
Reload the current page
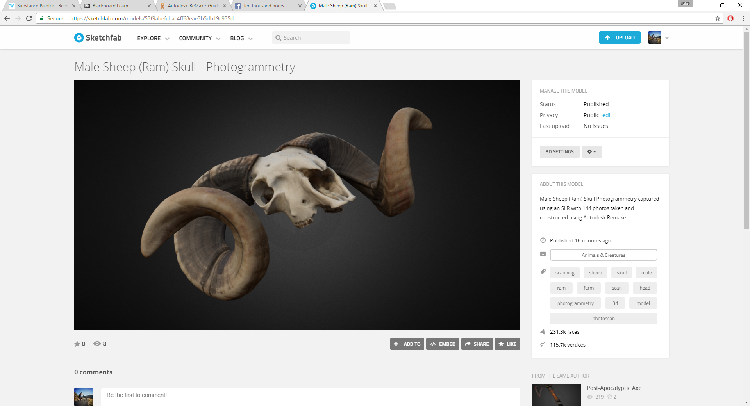[29, 18]
